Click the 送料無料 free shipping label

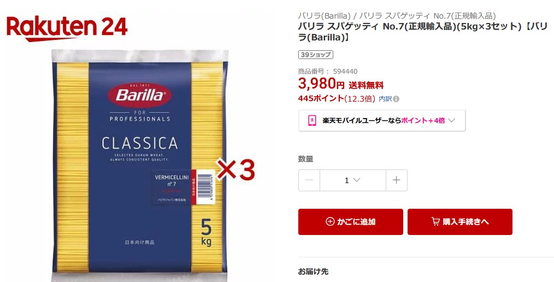pyautogui.click(x=366, y=85)
